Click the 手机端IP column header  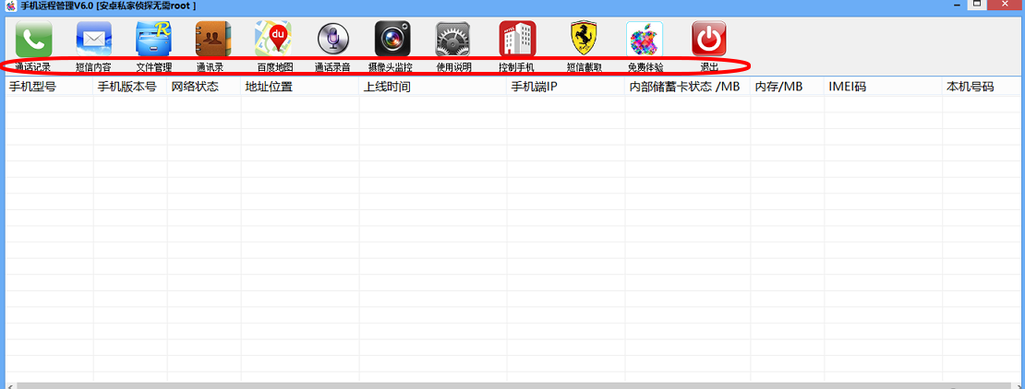tap(565, 87)
